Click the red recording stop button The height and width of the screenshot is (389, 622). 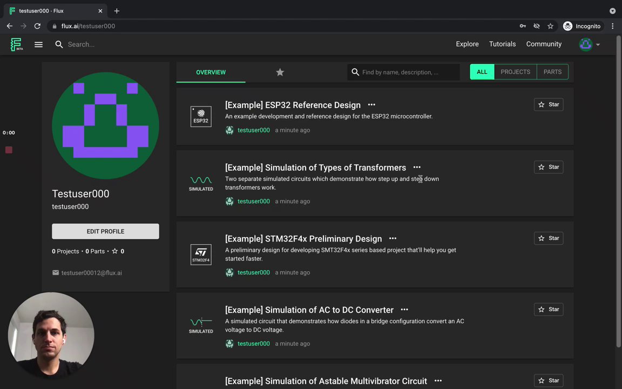pyautogui.click(x=9, y=150)
